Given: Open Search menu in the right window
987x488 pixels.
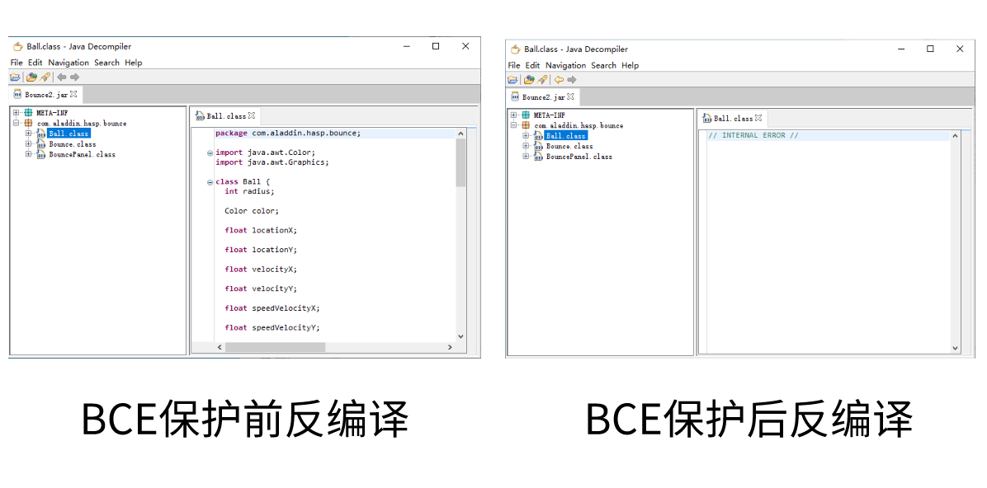Looking at the screenshot, I should (603, 65).
